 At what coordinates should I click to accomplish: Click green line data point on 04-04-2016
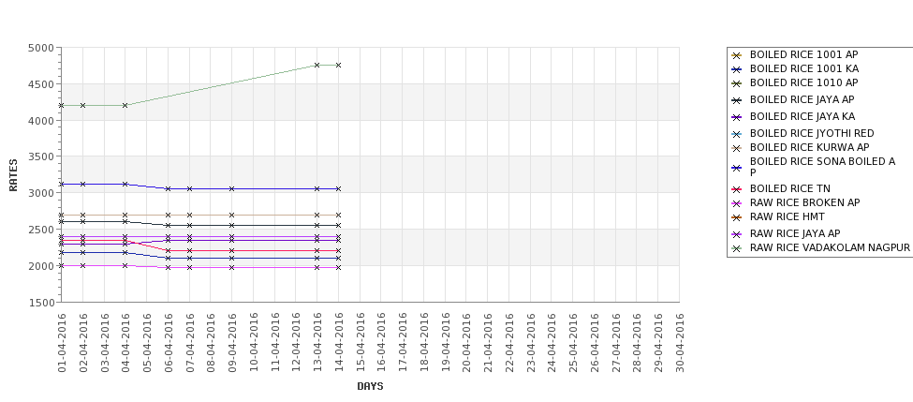point(125,106)
